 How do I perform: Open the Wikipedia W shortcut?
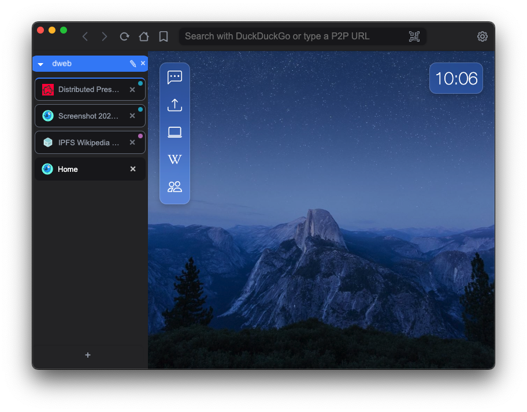pyautogui.click(x=175, y=159)
